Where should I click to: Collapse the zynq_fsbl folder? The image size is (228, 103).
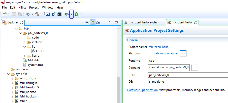coord(8,74)
